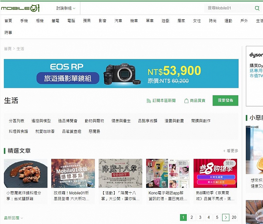Click the search magnifier icon

tap(257, 8)
